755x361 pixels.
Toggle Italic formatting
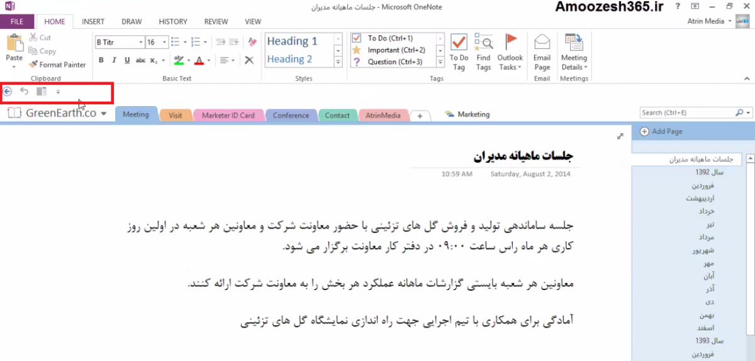[x=114, y=60]
